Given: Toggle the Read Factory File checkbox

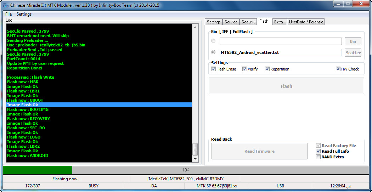Looking at the screenshot, I should 318,146.
